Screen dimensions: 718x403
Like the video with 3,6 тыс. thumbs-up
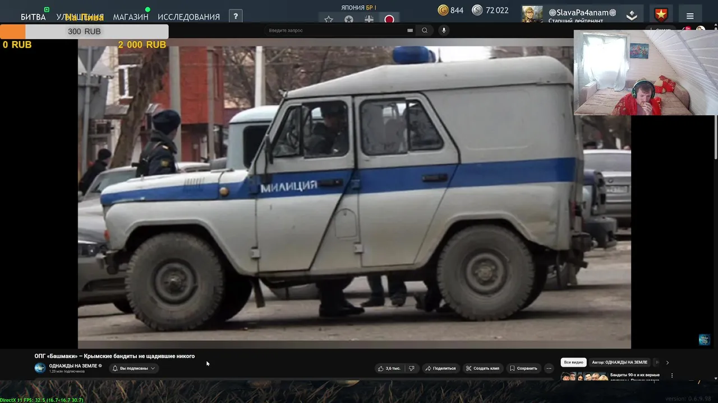coord(389,368)
